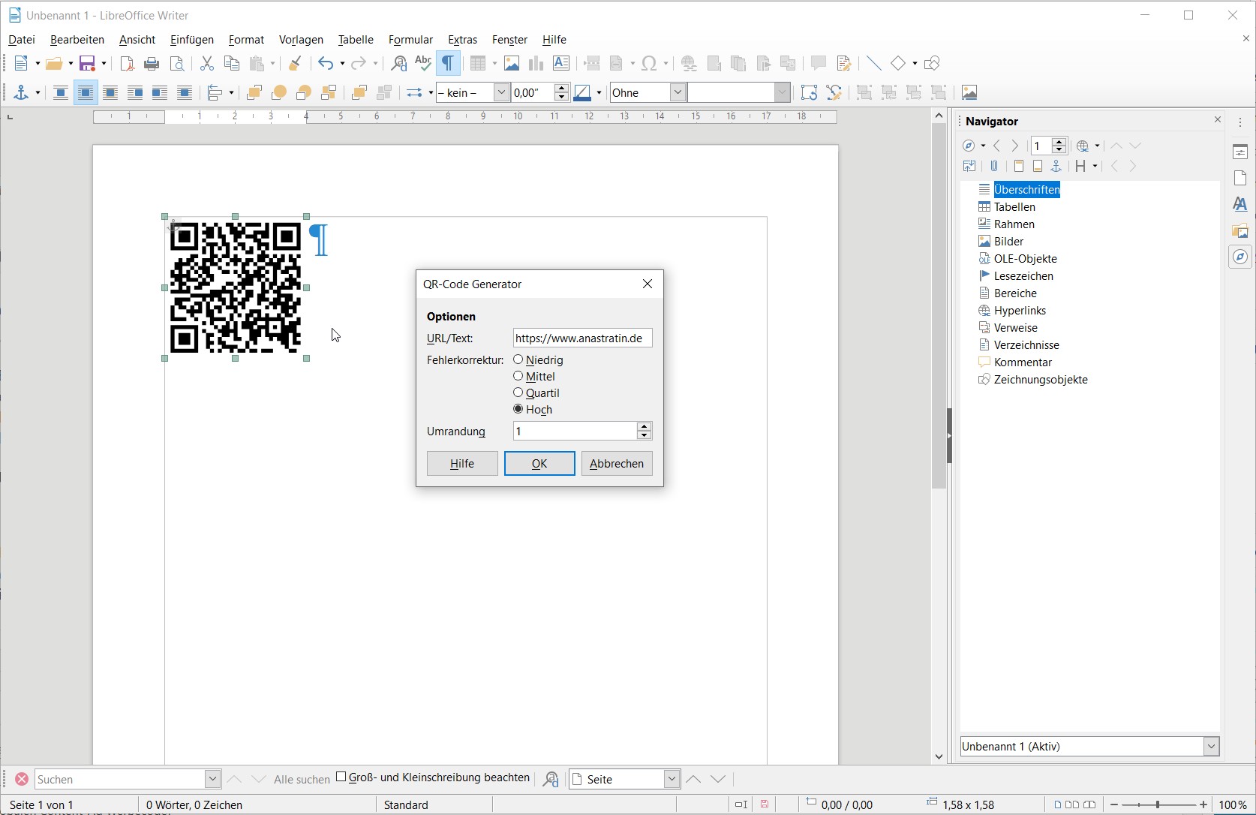Image resolution: width=1256 pixels, height=815 pixels.
Task: Select the Mittel error correction level
Action: tap(518, 376)
